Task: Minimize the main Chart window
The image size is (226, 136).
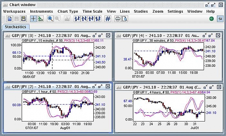Action: click(x=208, y=5)
